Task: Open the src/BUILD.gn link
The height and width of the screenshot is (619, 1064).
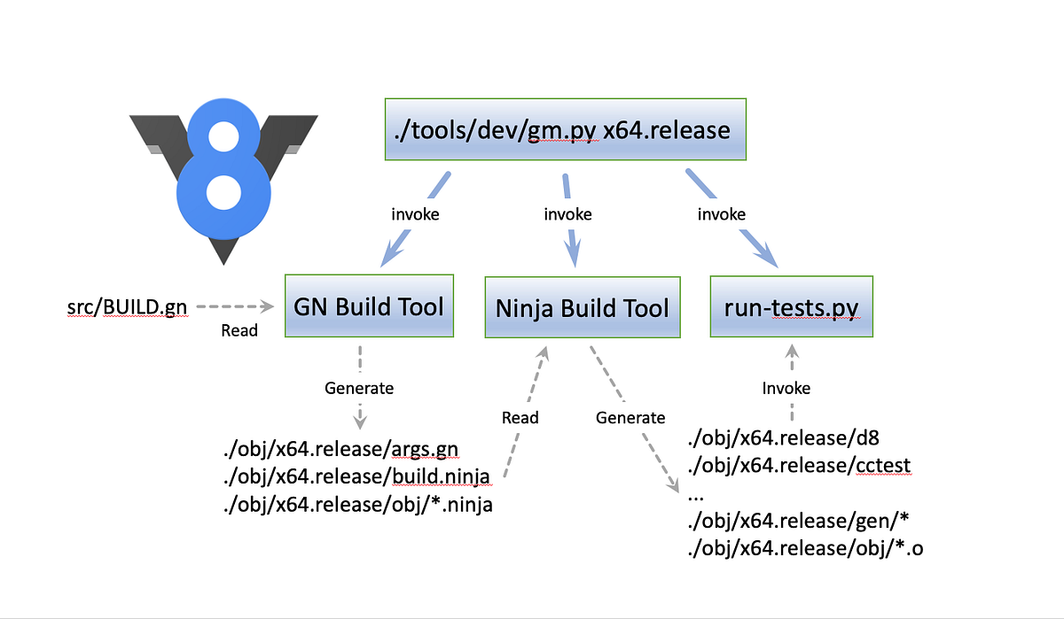Action: click(x=128, y=306)
